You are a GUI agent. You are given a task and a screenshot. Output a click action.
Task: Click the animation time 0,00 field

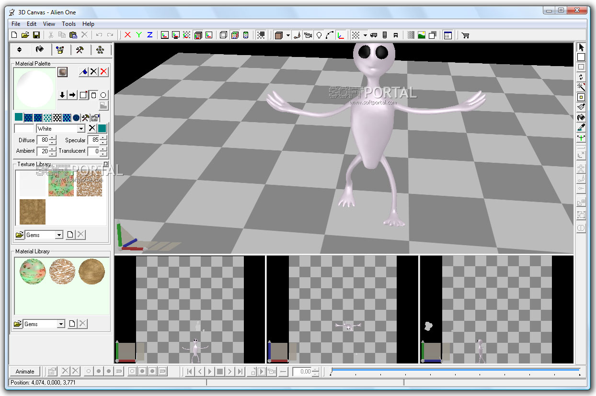[302, 371]
